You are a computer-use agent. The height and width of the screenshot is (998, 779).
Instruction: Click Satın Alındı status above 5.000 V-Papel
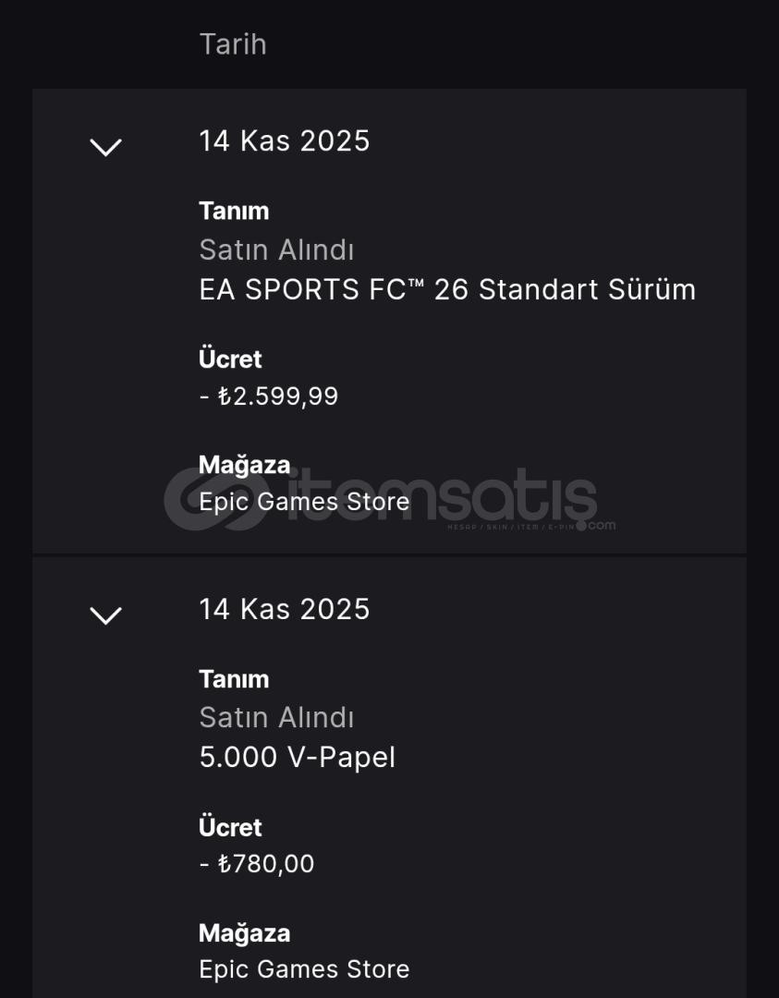click(276, 718)
